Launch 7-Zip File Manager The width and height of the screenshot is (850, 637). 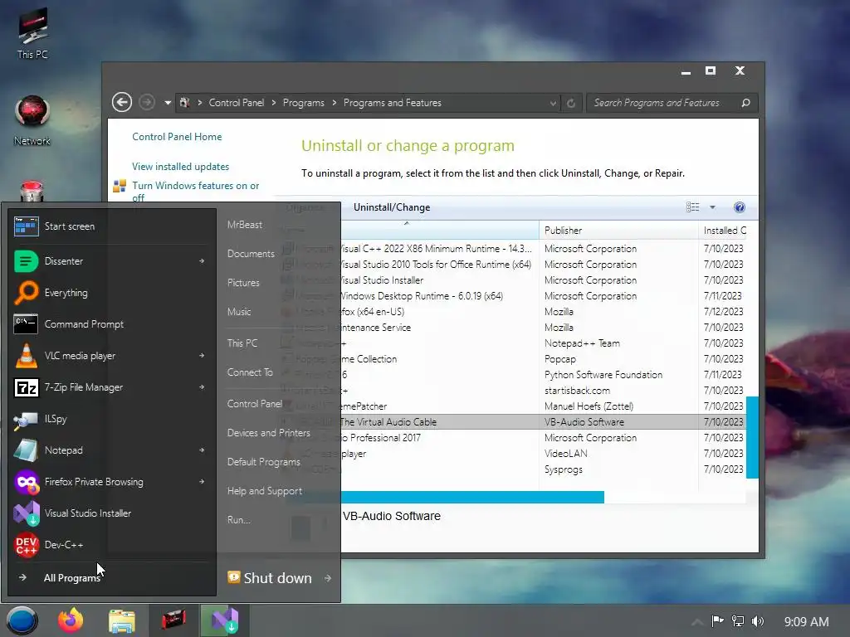(112, 387)
